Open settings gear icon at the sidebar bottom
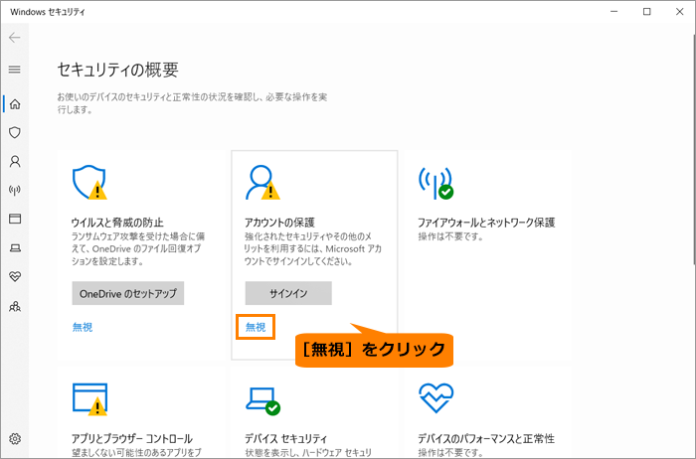Image resolution: width=696 pixels, height=459 pixels. click(15, 438)
